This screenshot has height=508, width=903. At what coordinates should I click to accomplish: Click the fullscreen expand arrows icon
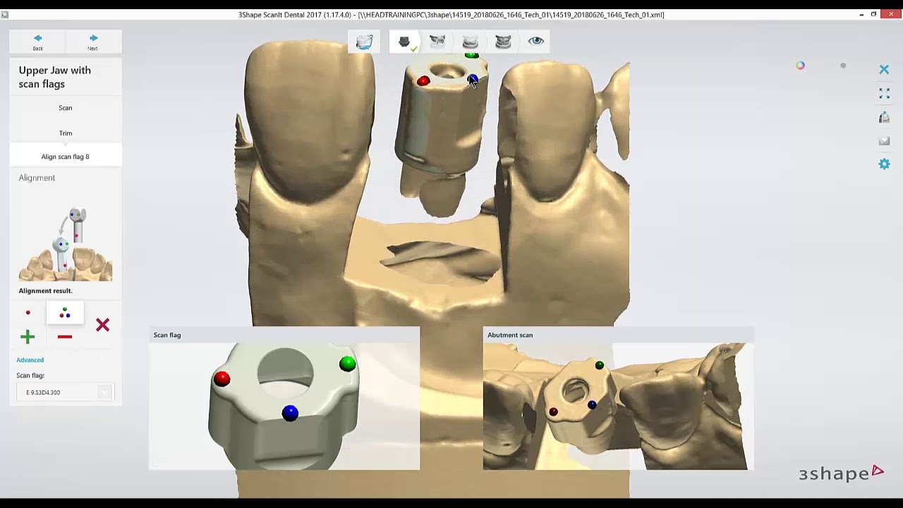click(884, 94)
